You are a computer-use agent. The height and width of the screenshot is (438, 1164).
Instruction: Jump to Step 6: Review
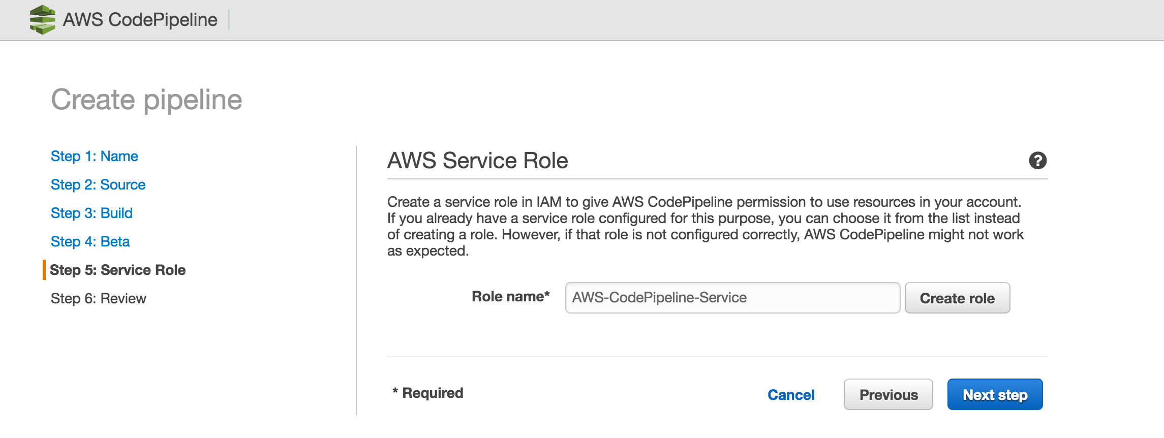click(x=99, y=299)
